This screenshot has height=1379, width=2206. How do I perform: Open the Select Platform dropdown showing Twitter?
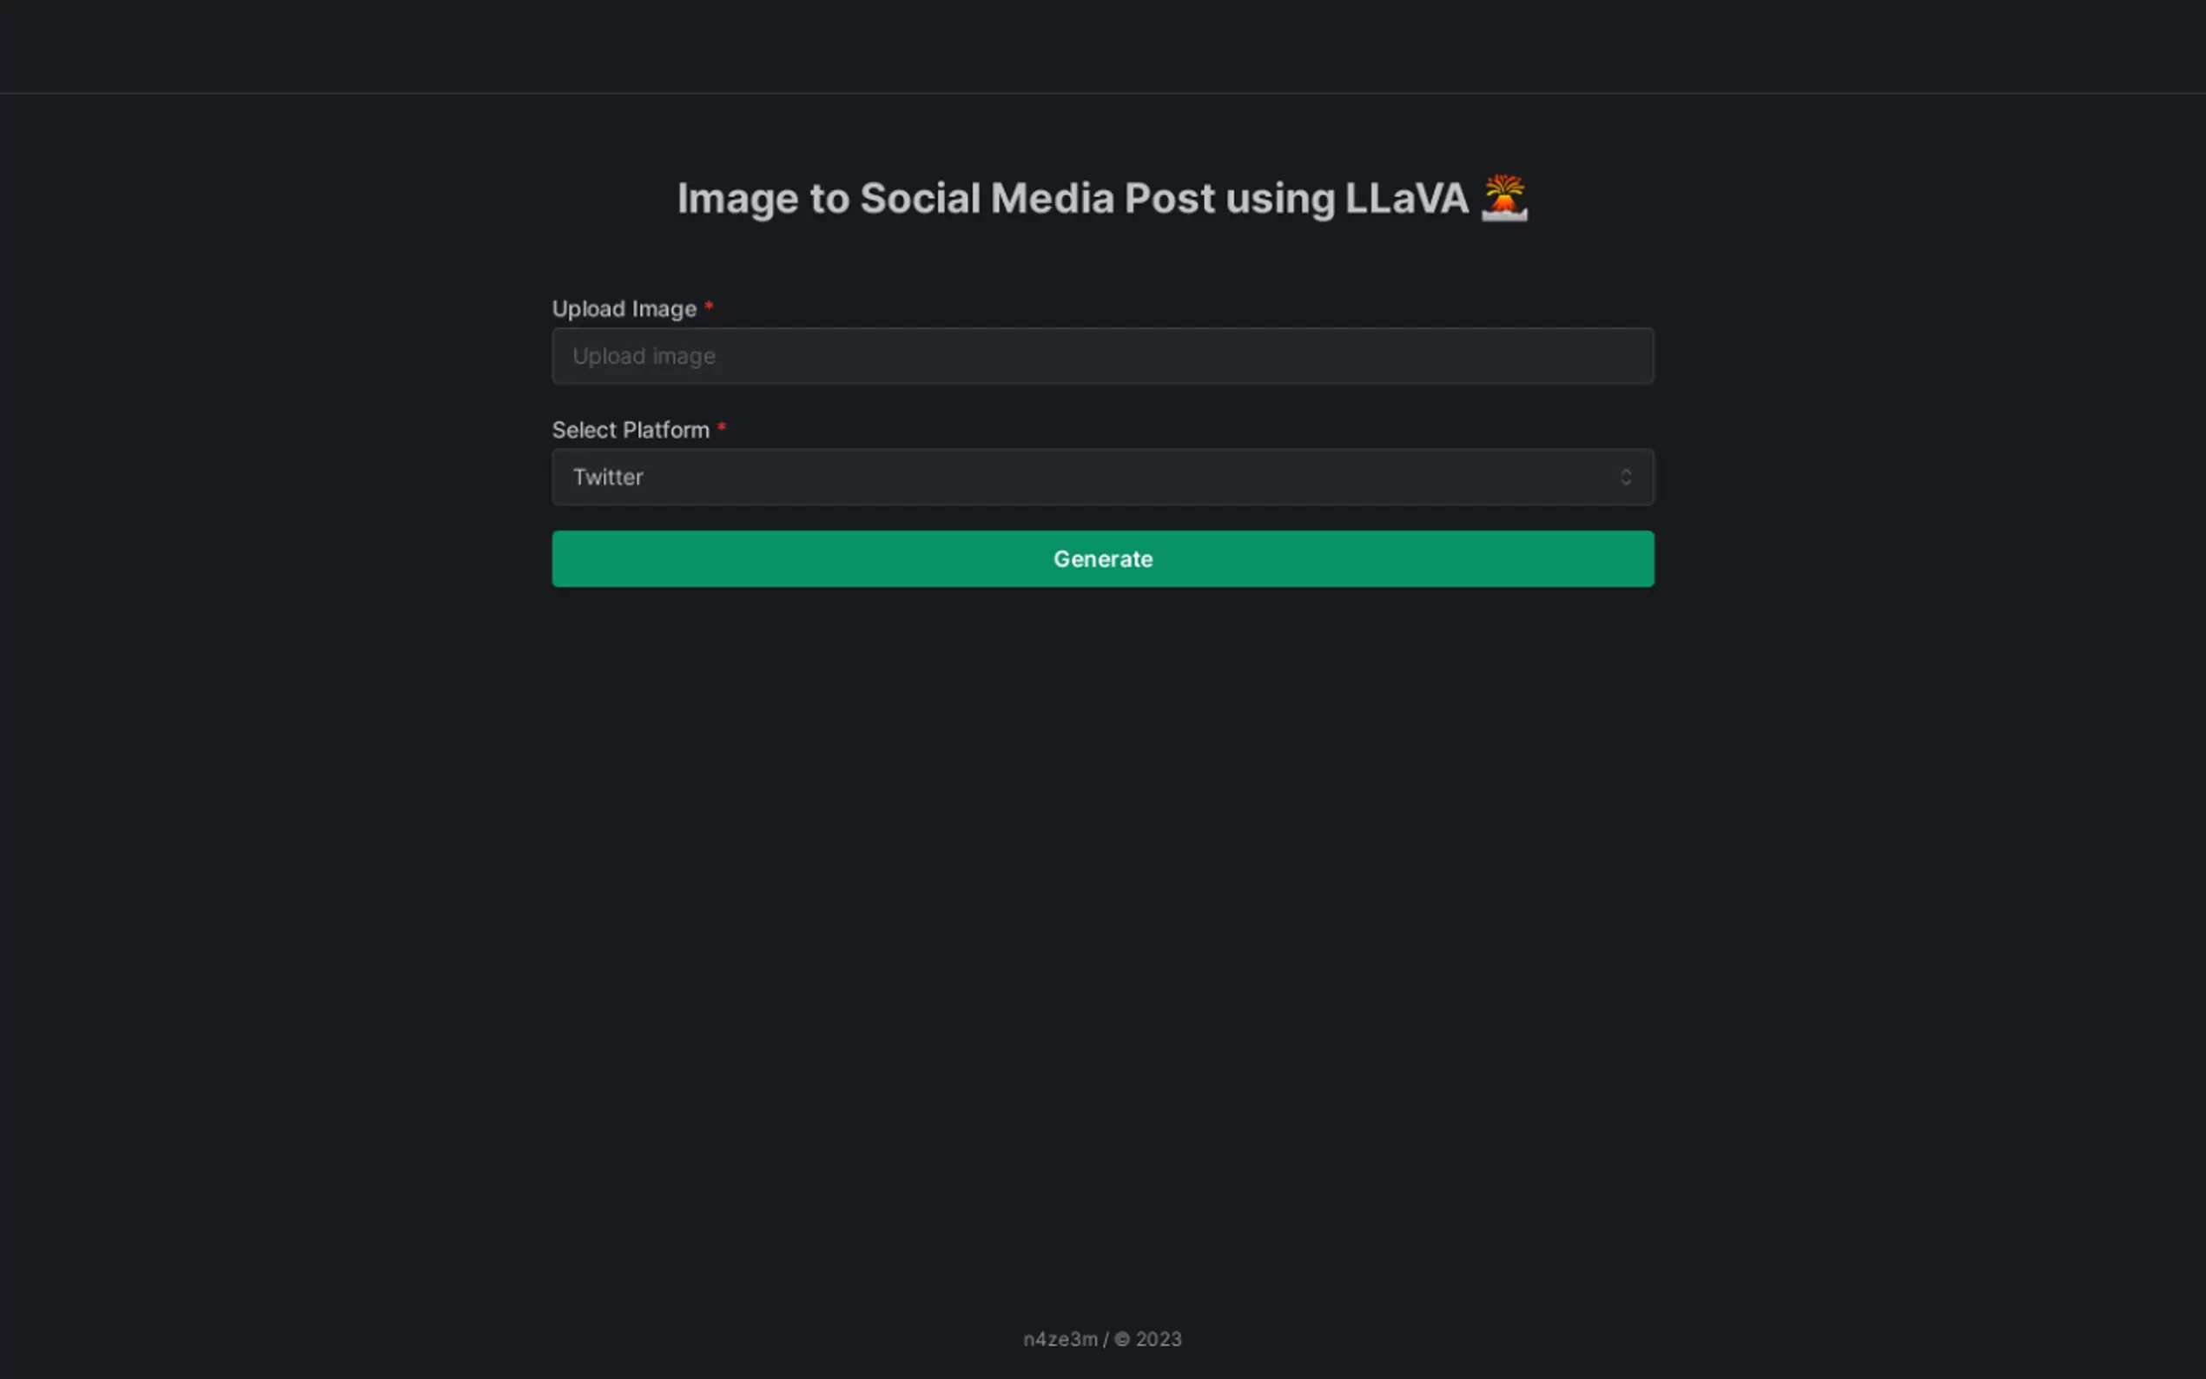point(1102,477)
